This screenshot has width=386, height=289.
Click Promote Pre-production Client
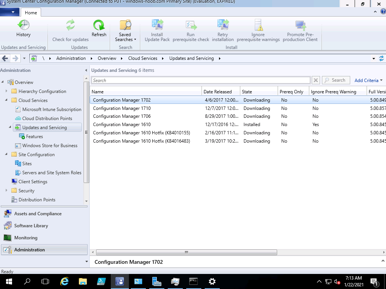(300, 30)
